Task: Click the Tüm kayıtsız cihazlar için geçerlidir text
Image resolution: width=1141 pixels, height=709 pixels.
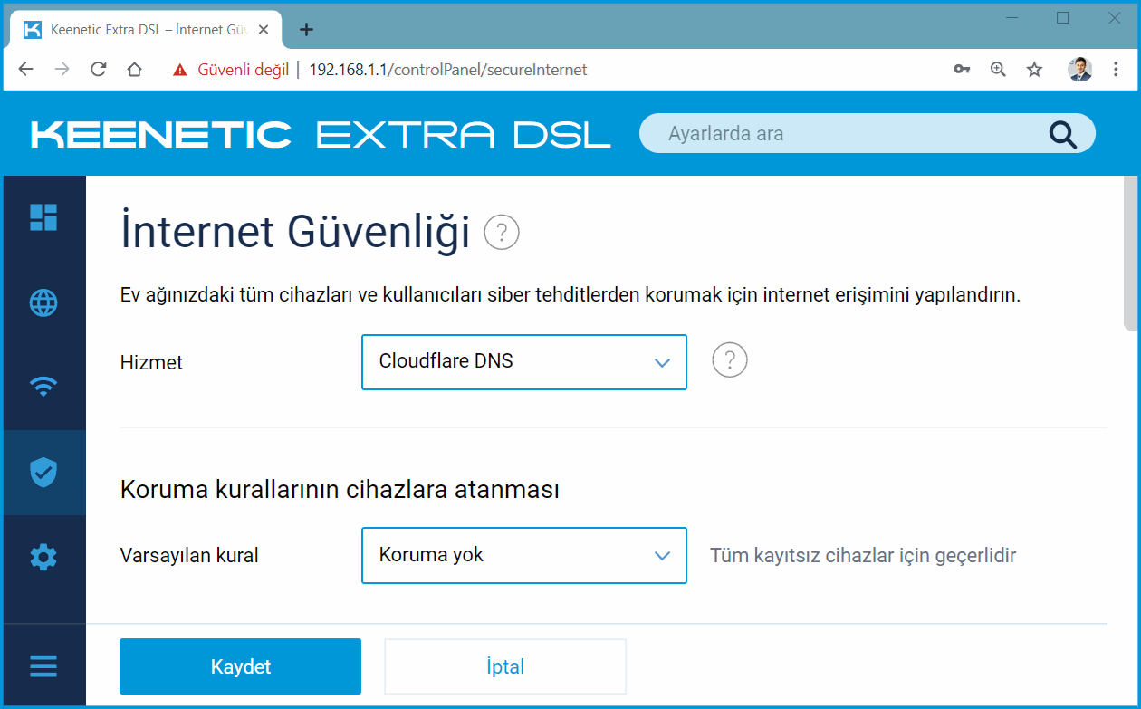Action: click(x=863, y=555)
